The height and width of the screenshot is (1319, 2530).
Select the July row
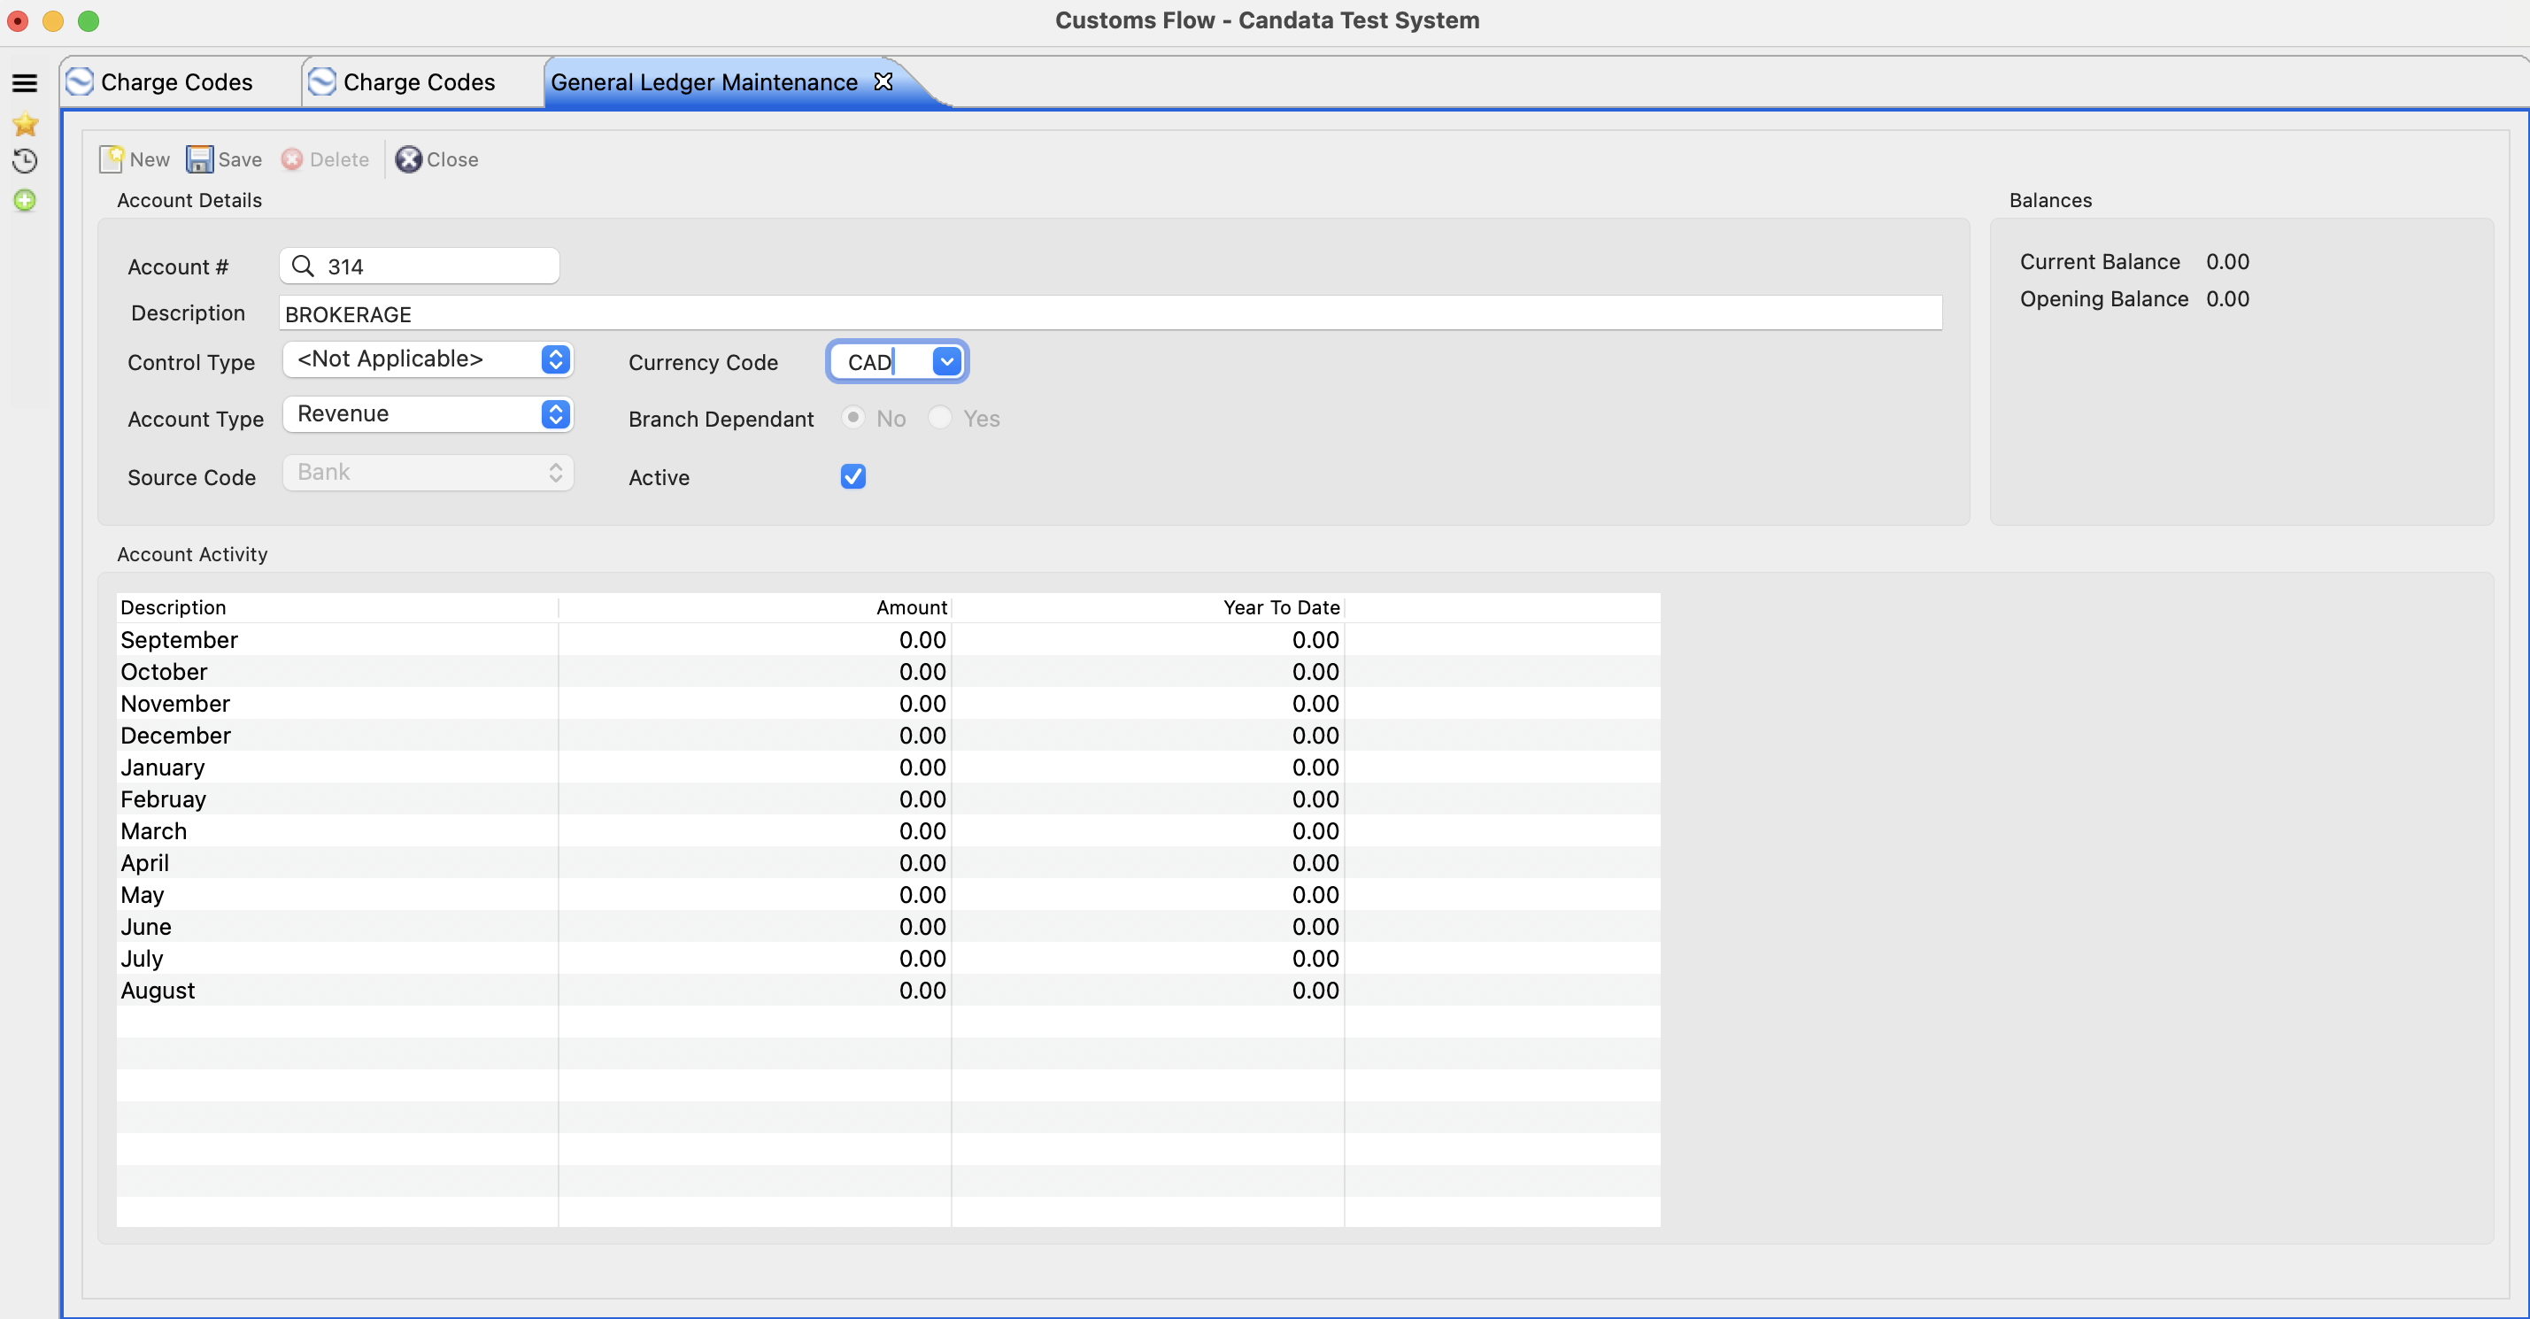(x=888, y=959)
